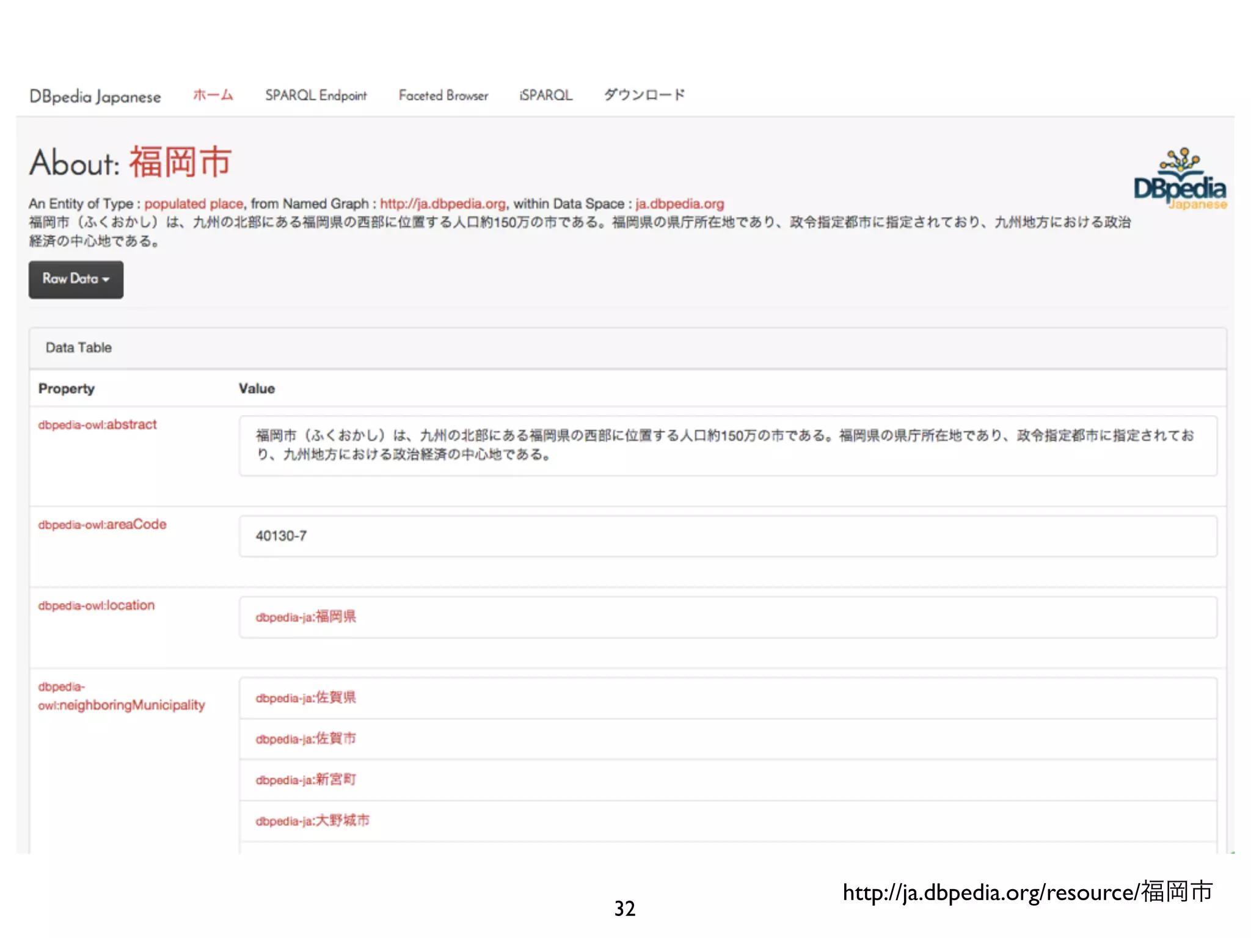Follow the dbpedia-ja:大野城市 link

click(x=312, y=821)
